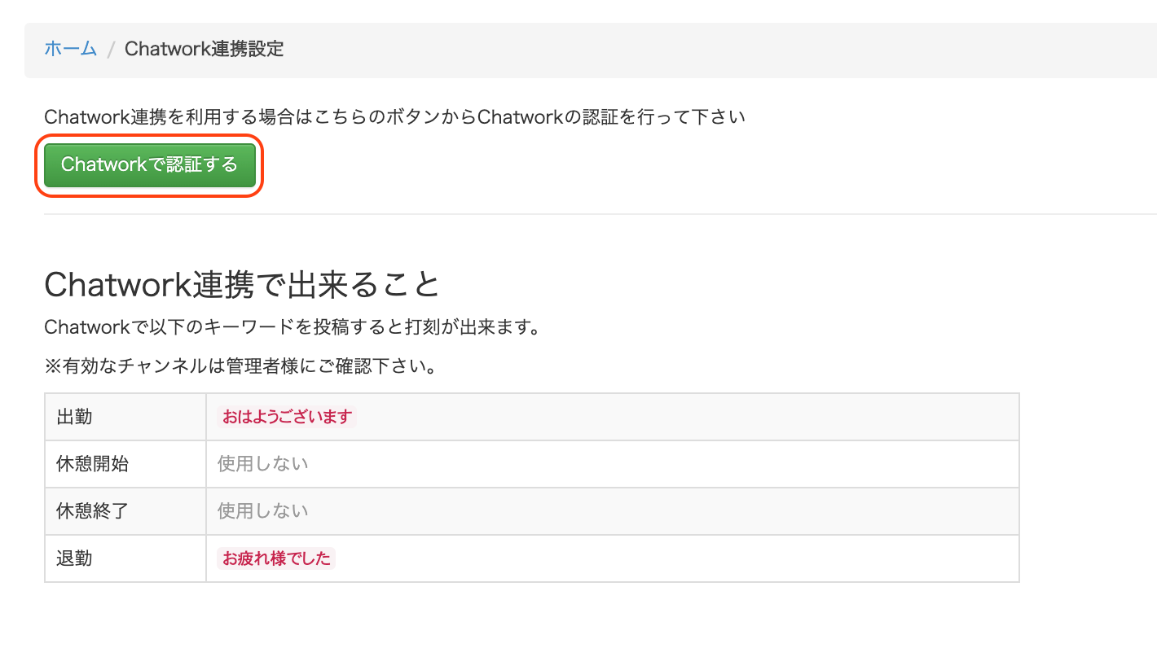Click the horizontal divider below the auth button
This screenshot has width=1157, height=648.
pos(600,214)
